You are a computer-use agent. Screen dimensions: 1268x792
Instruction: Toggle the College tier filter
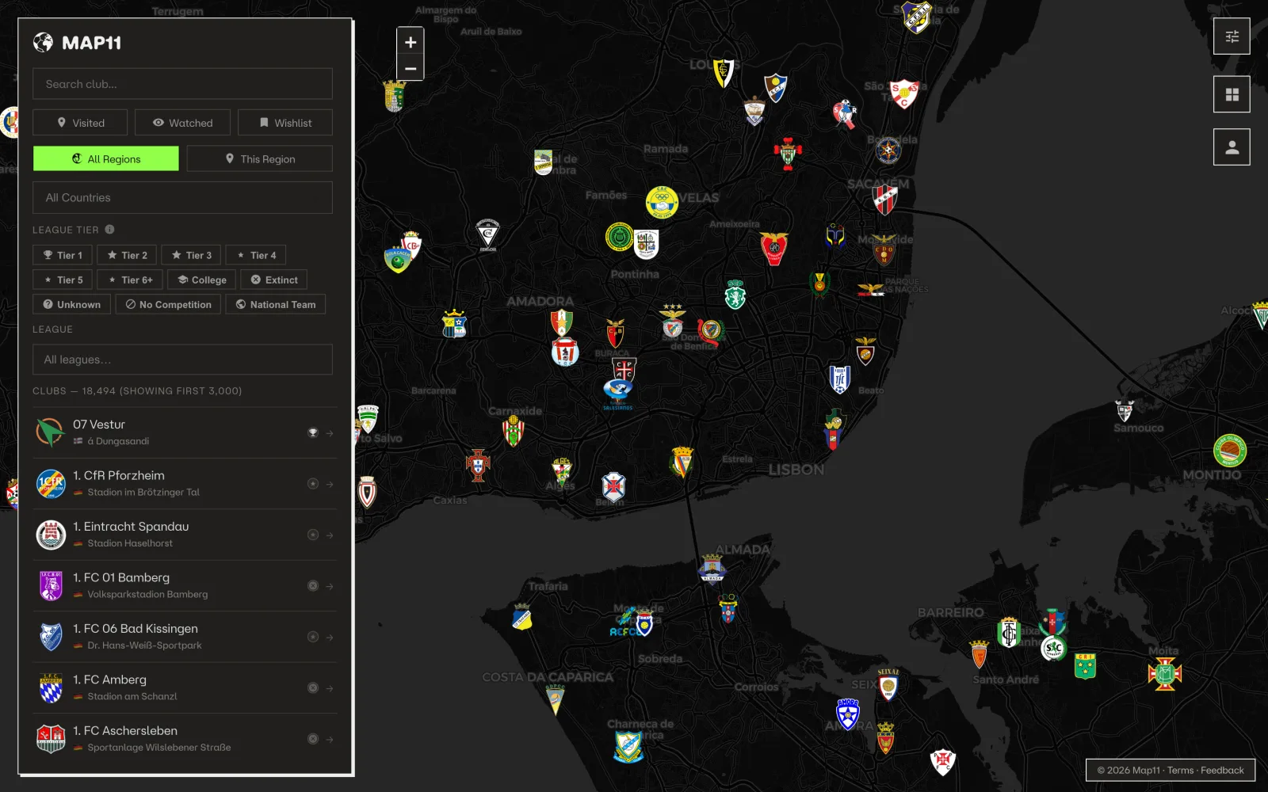202,280
